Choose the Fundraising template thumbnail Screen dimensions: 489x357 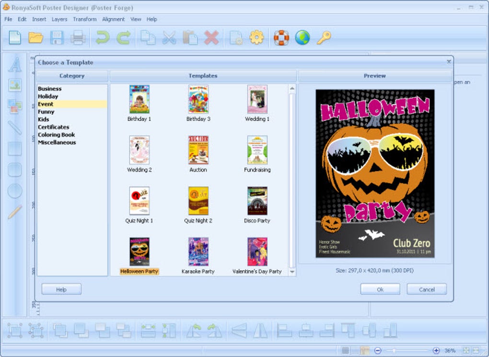pyautogui.click(x=257, y=150)
